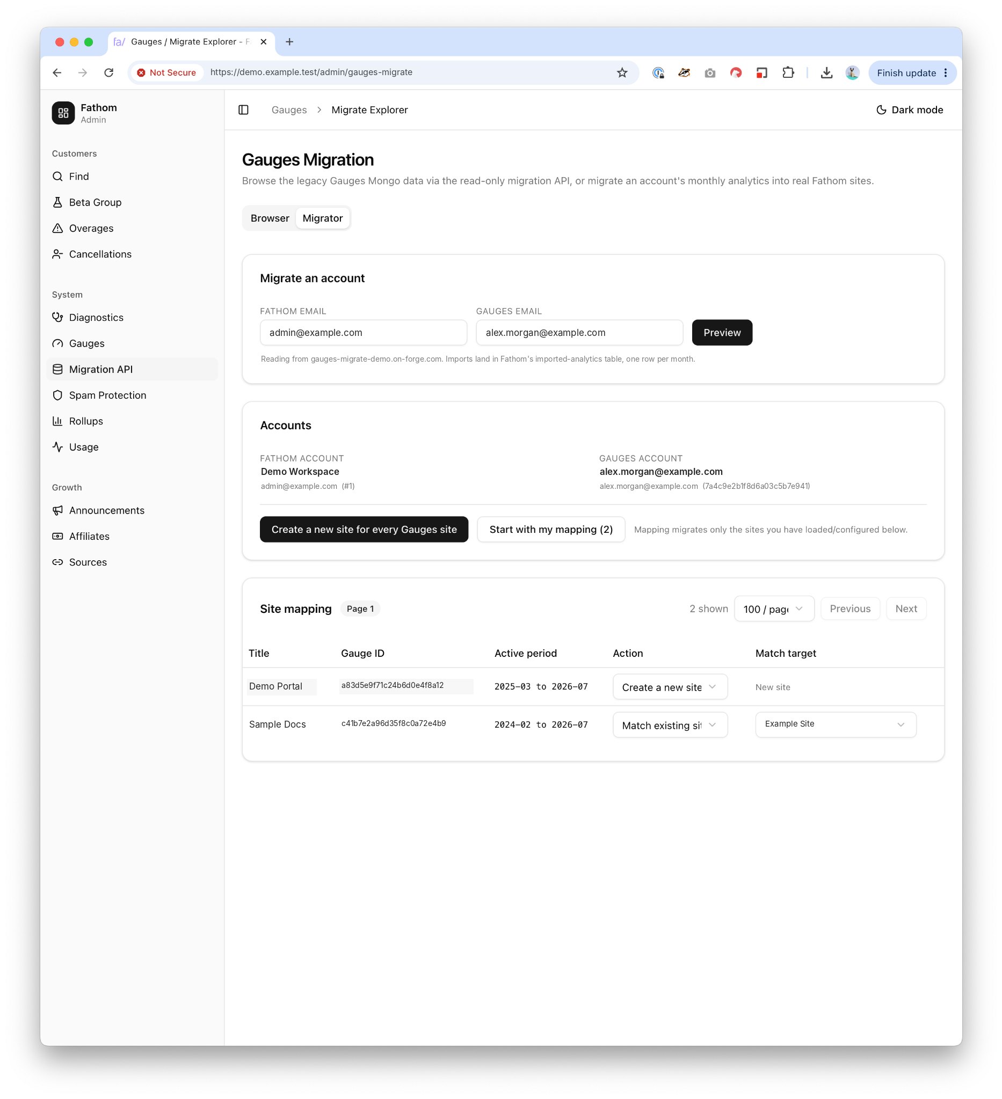Open Action dropdown for Demo Portal row
Screen dimensions: 1002x1099
tap(670, 687)
